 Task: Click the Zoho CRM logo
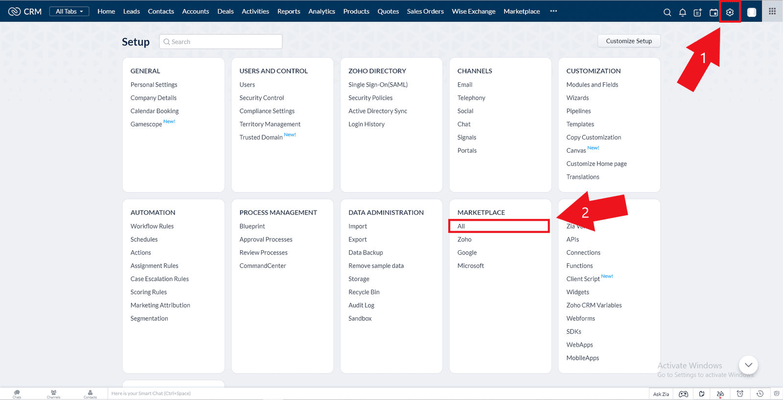[x=25, y=11]
